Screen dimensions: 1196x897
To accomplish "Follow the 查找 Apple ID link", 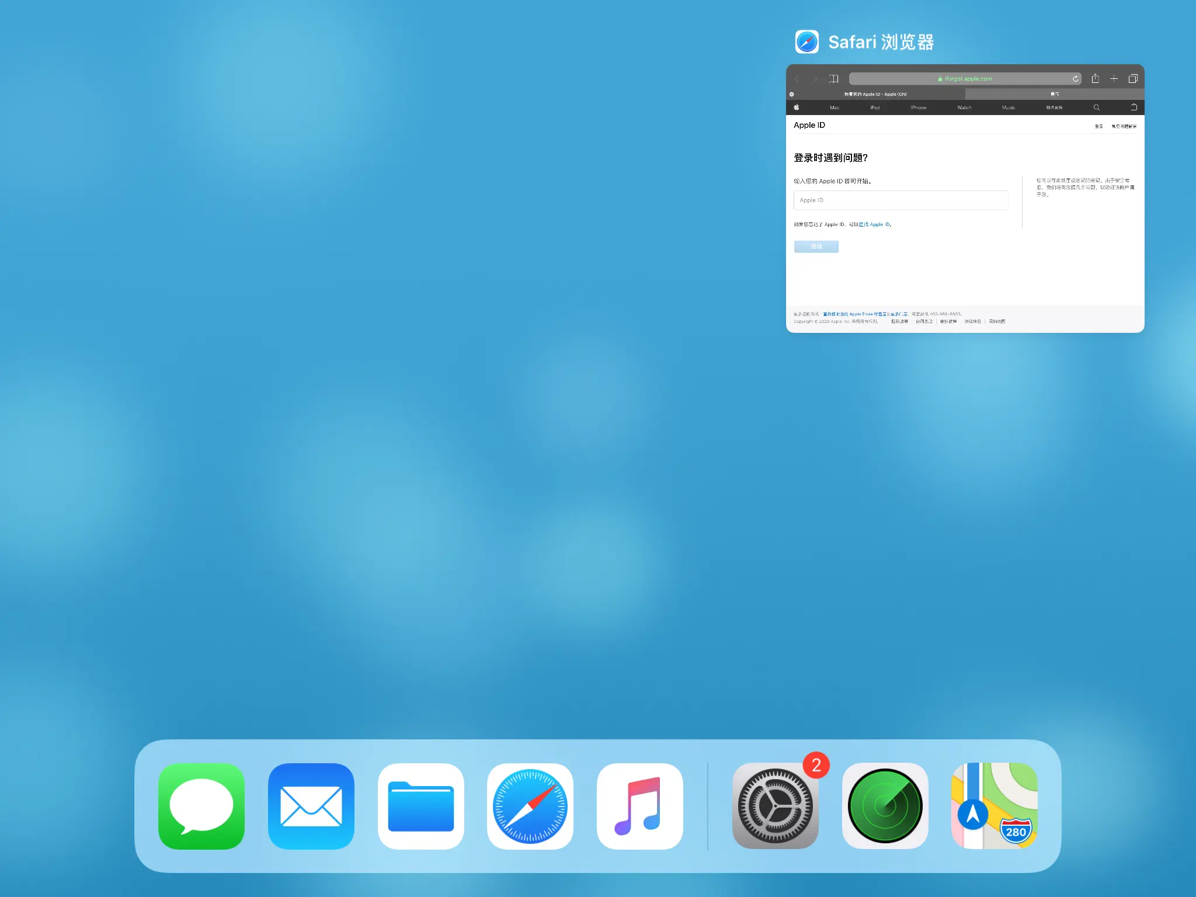I will [875, 224].
